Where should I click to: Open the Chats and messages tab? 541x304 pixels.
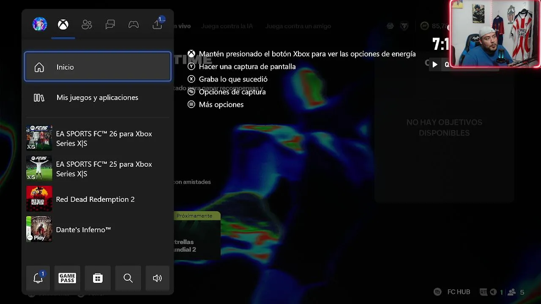[110, 25]
